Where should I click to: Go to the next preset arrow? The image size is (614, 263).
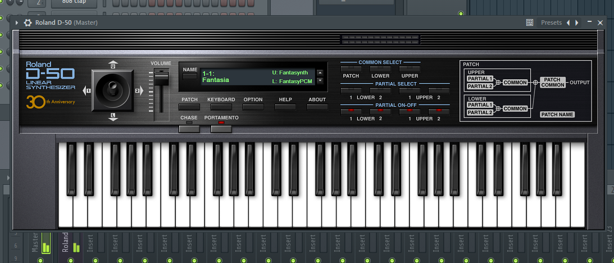(x=576, y=22)
